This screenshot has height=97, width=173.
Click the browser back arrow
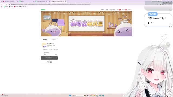coord(2,4)
